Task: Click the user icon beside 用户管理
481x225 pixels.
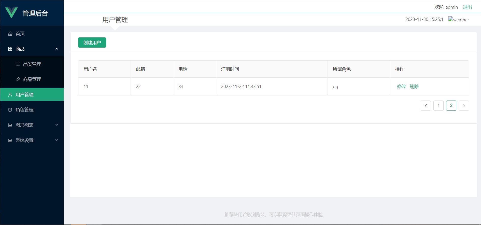Action: point(10,95)
